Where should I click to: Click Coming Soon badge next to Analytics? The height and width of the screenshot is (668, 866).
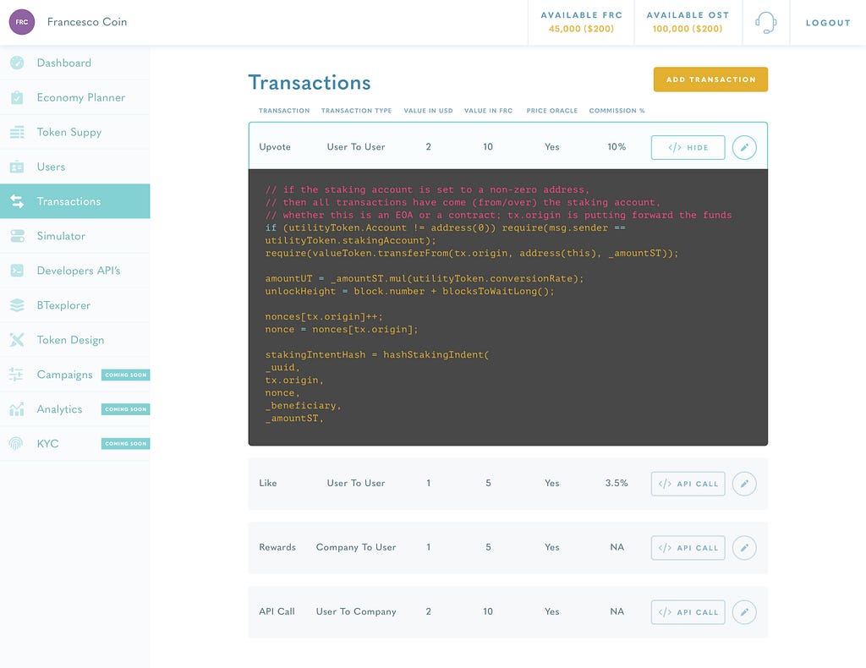point(125,409)
